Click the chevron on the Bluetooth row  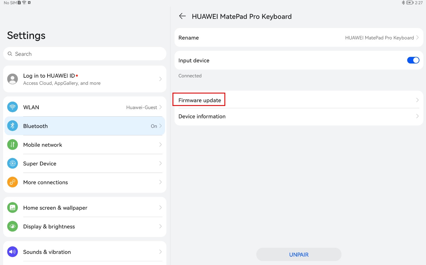click(160, 126)
